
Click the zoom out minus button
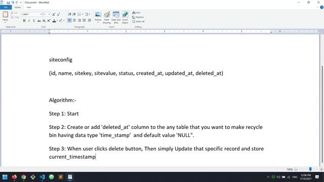tap(296, 169)
